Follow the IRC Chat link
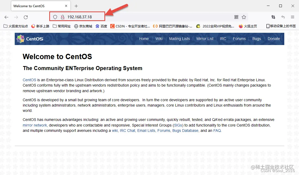Screen dimensions: 299x175 pos(127,131)
